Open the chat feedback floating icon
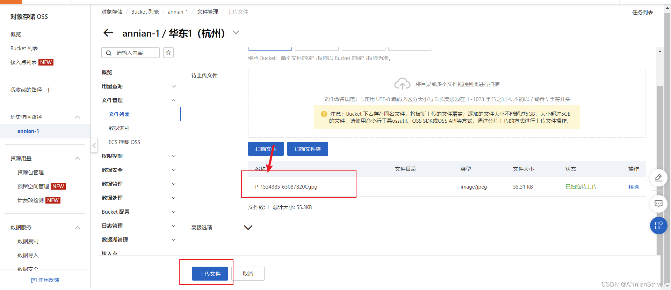The width and height of the screenshot is (671, 290). (x=658, y=204)
